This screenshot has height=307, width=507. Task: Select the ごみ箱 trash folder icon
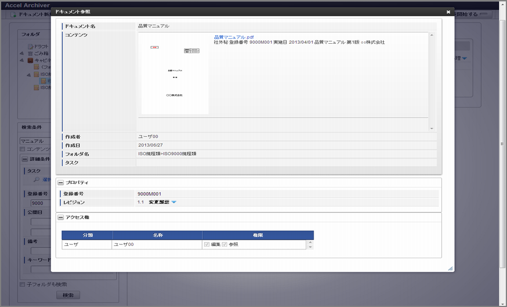30,54
